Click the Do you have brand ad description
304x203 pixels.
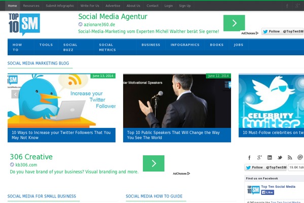(x=74, y=172)
